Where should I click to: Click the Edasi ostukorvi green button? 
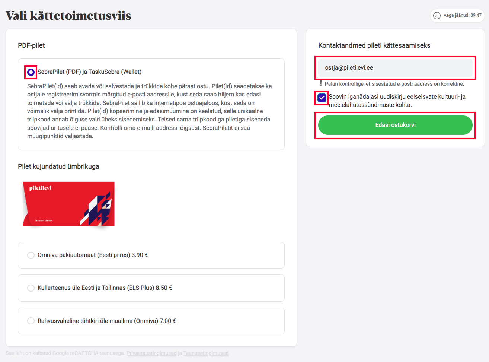point(395,125)
